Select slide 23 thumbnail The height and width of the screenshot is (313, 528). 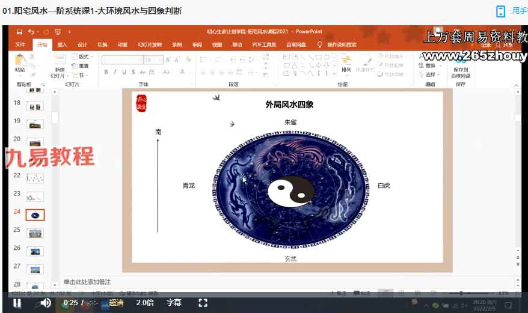tap(35, 197)
